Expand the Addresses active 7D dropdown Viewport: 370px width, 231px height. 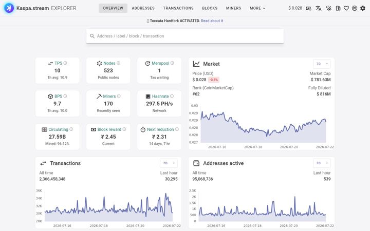322,163
